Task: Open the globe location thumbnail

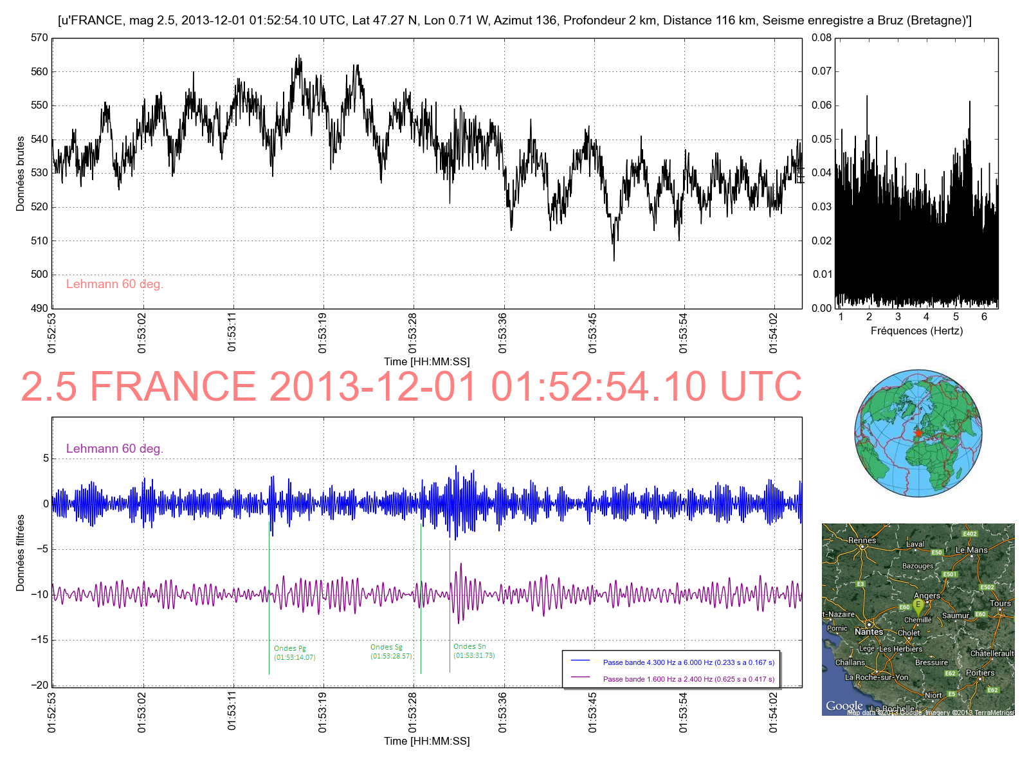Action: point(918,433)
